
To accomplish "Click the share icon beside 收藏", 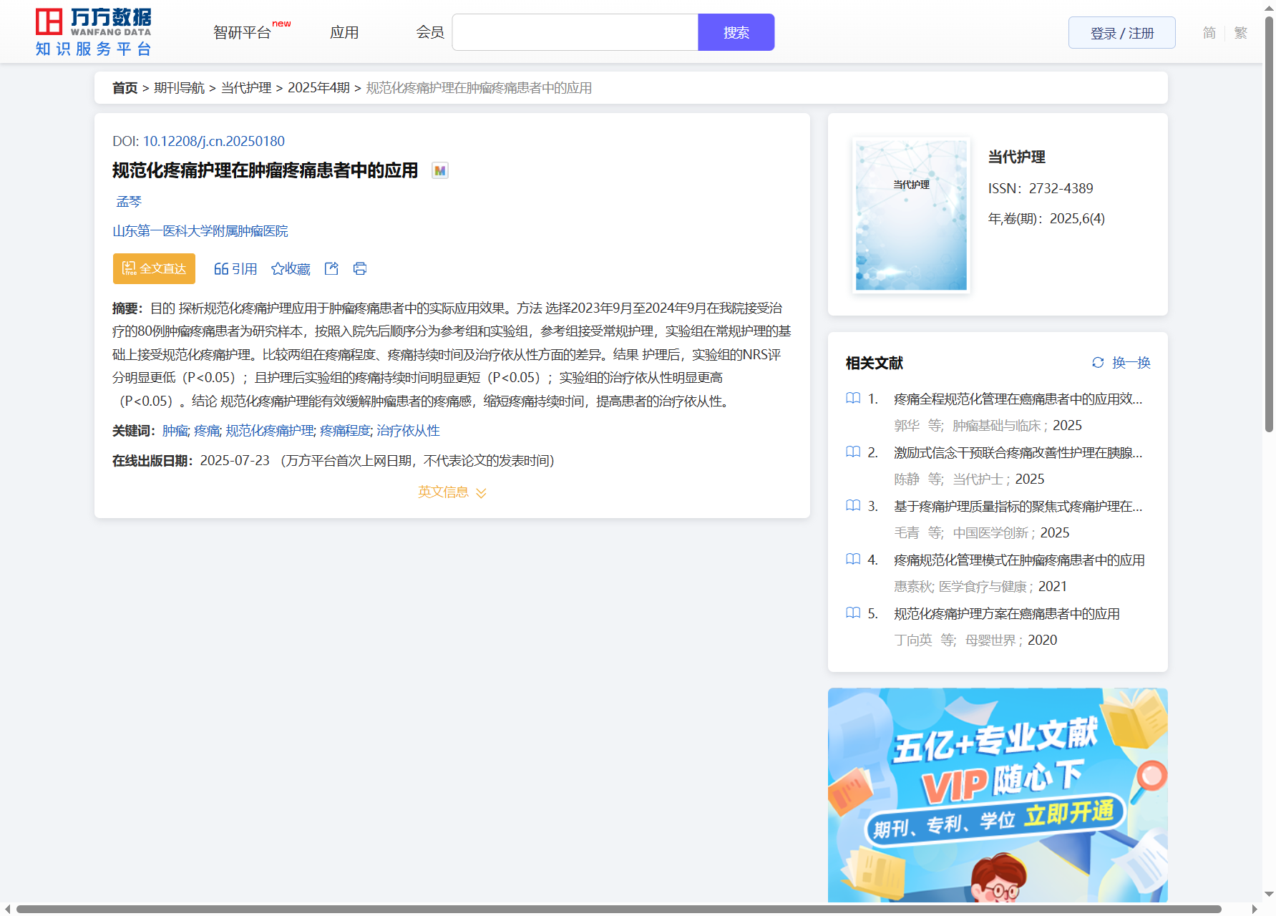I will pyautogui.click(x=331, y=268).
